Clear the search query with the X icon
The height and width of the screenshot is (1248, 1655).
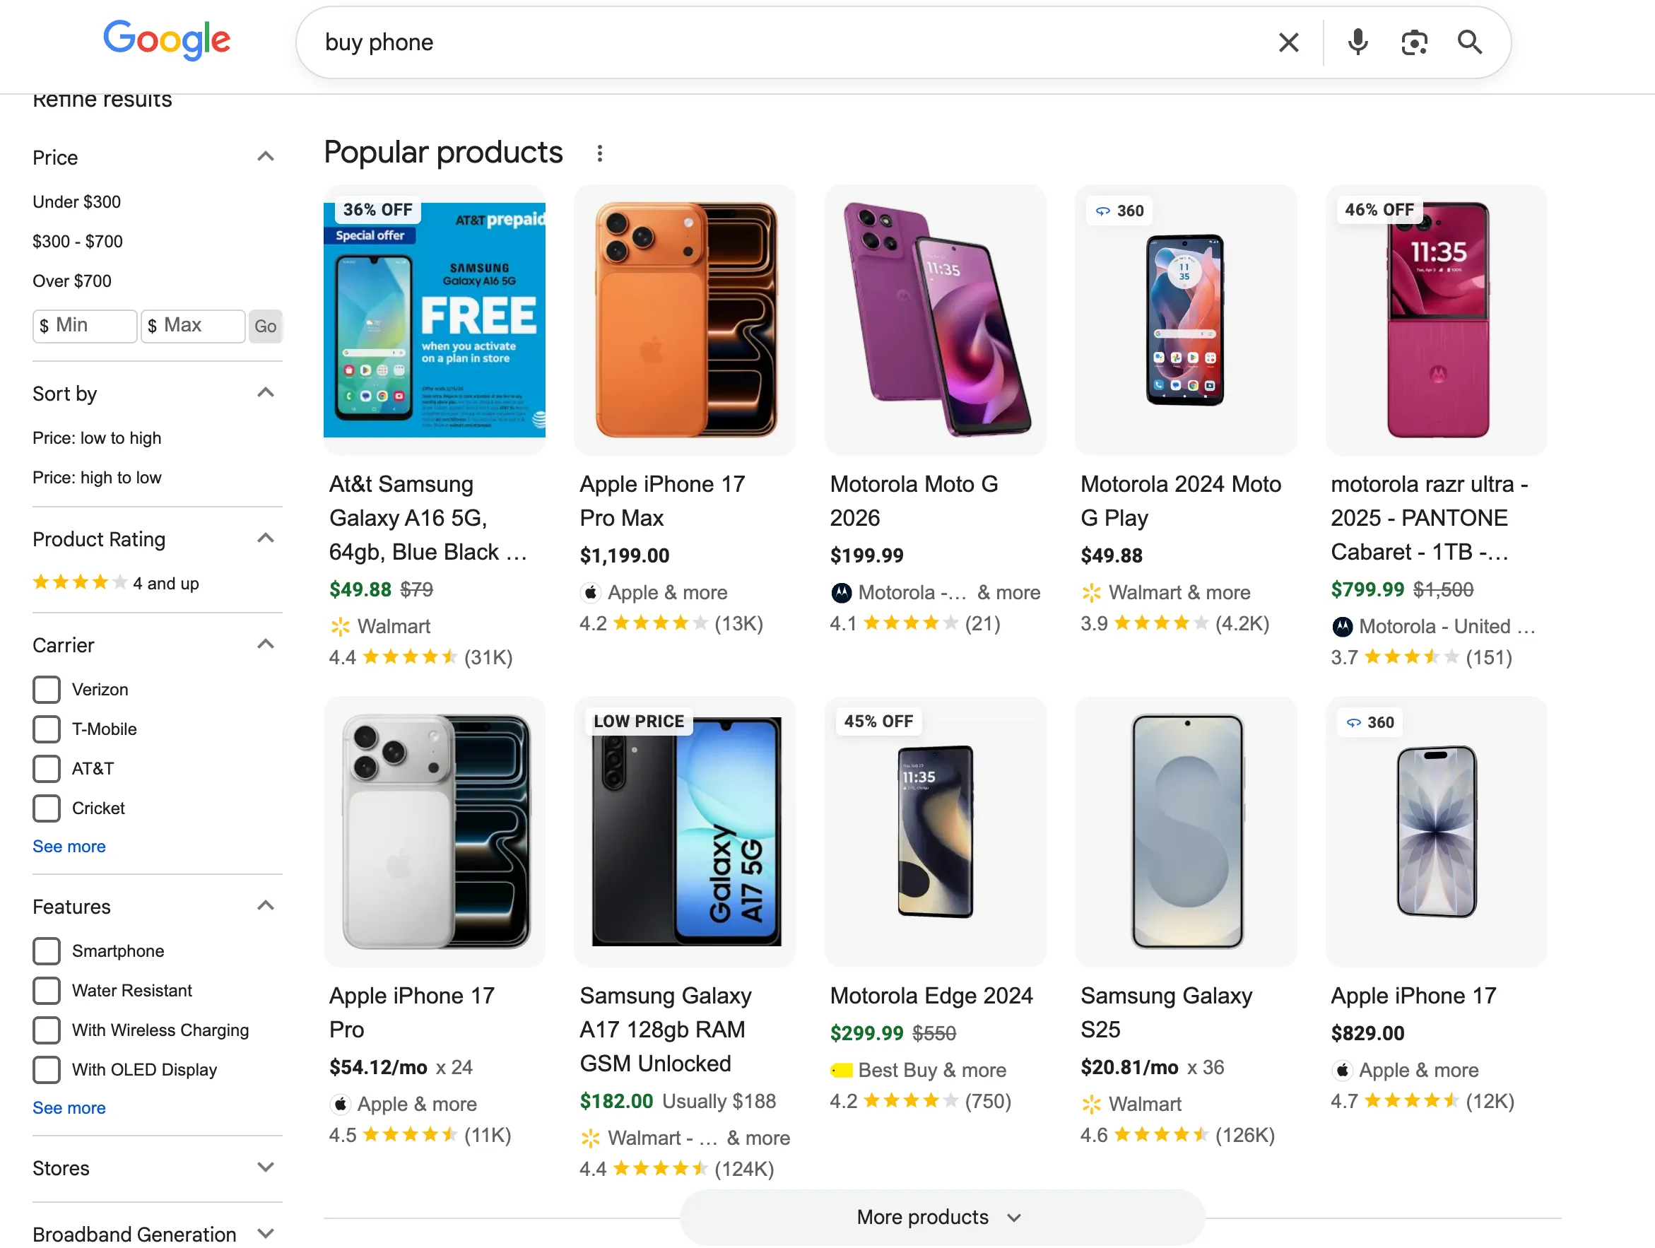(x=1288, y=42)
